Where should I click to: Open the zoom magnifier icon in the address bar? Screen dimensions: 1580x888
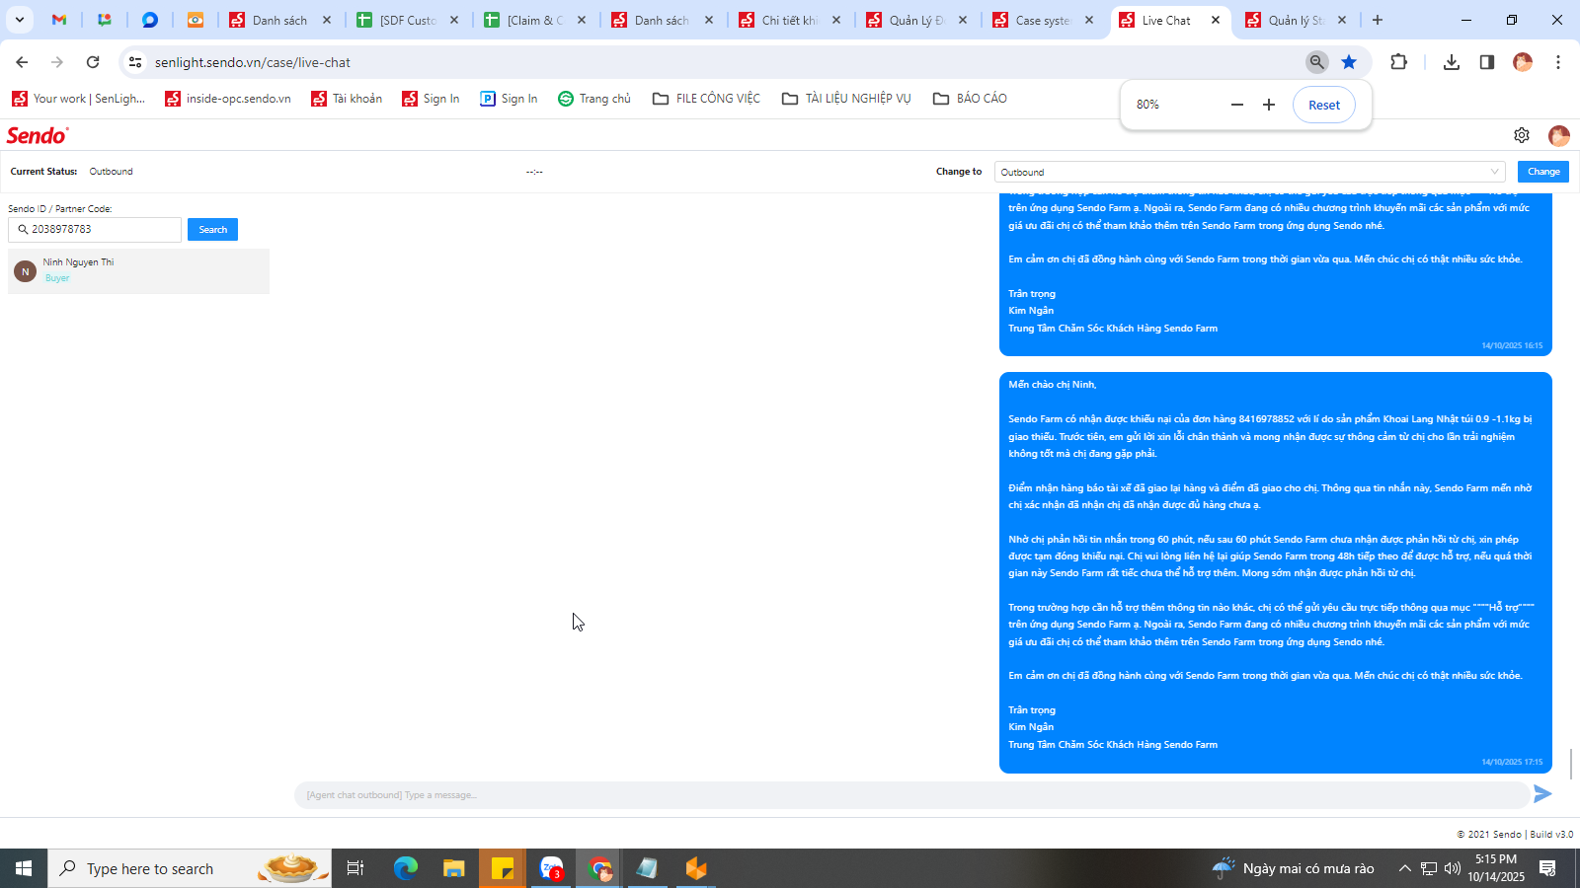click(1317, 62)
